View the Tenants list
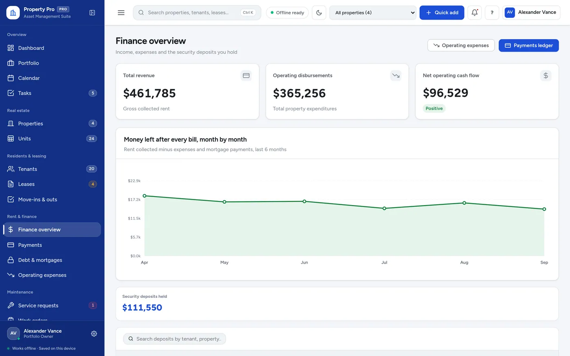 tap(52, 169)
